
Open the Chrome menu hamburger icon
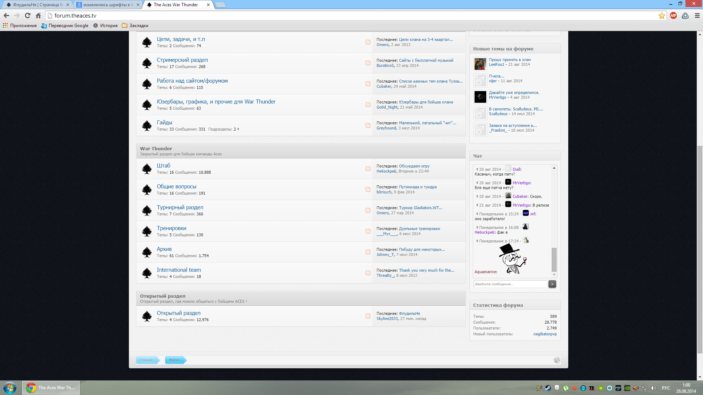(x=697, y=16)
